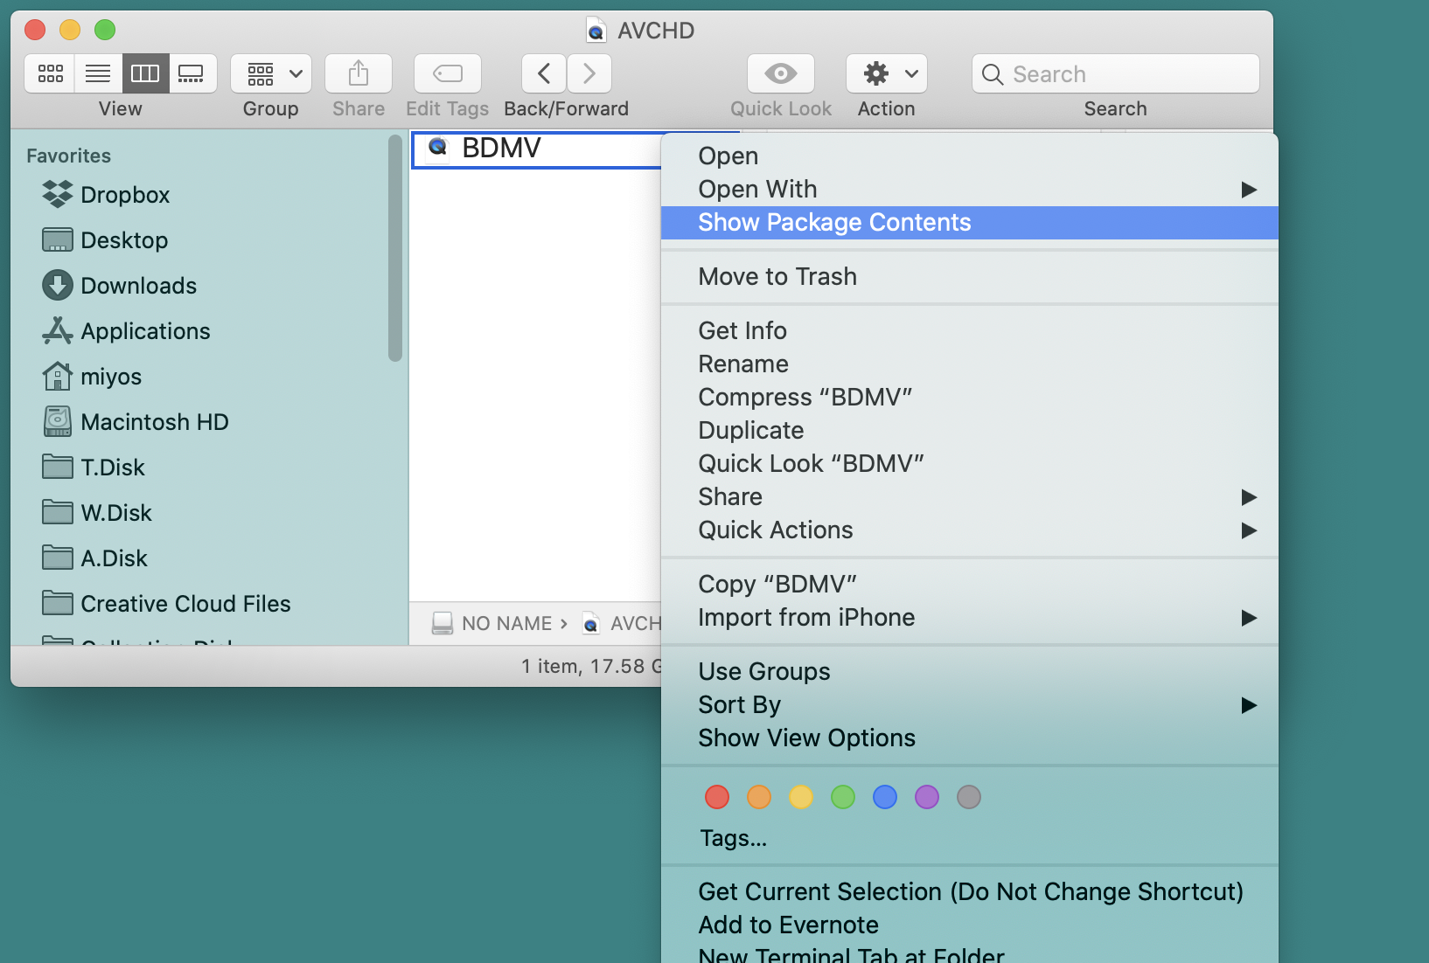
Task: Click the Back arrow button
Action: tap(544, 73)
